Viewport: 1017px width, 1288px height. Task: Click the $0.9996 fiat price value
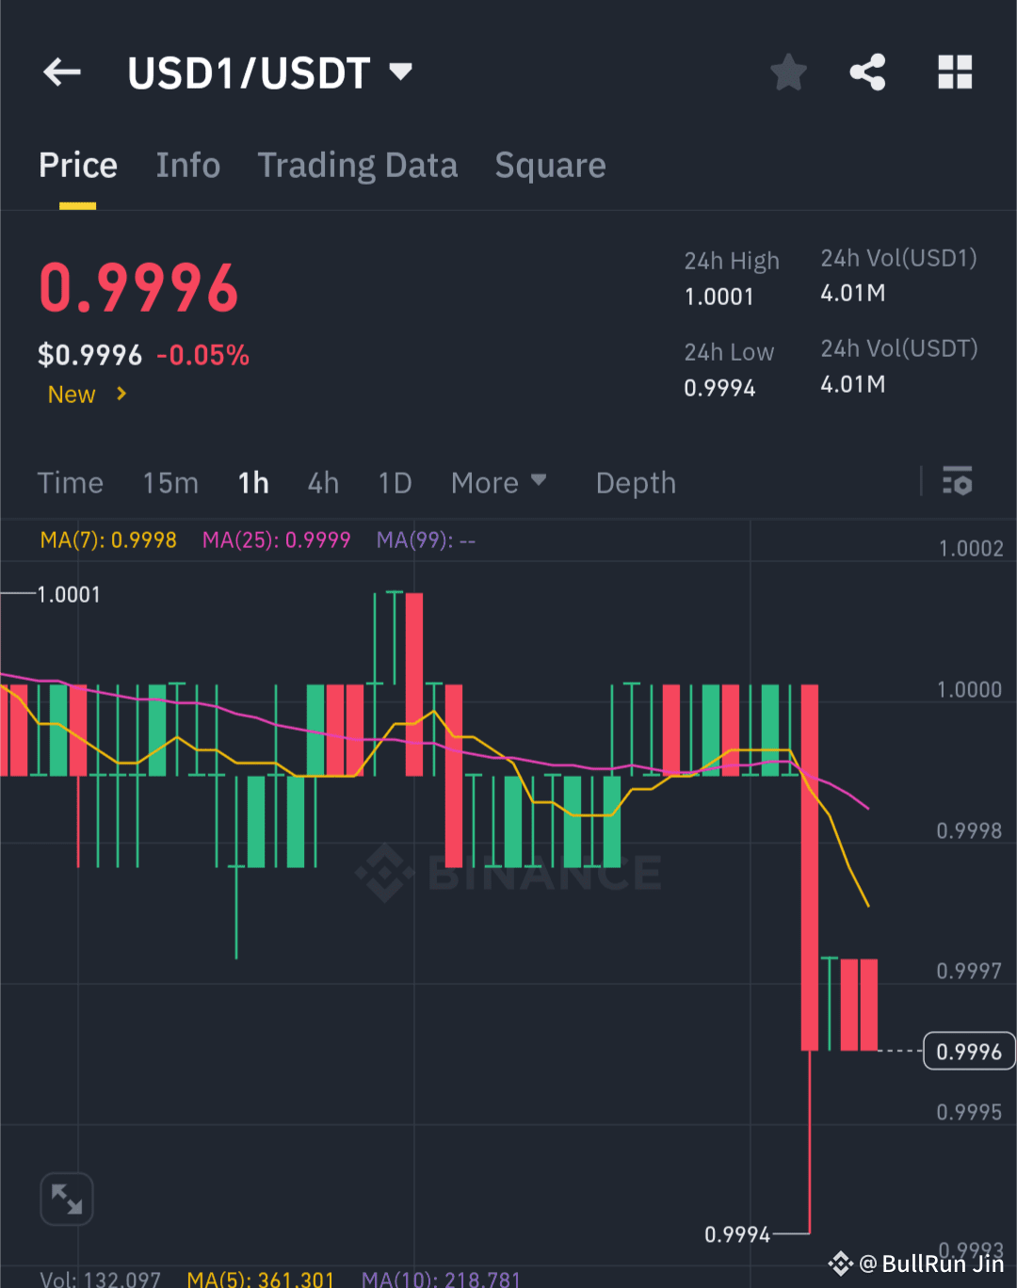[x=89, y=356]
